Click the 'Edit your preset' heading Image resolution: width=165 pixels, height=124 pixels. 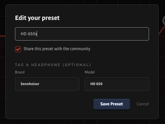(x=37, y=18)
